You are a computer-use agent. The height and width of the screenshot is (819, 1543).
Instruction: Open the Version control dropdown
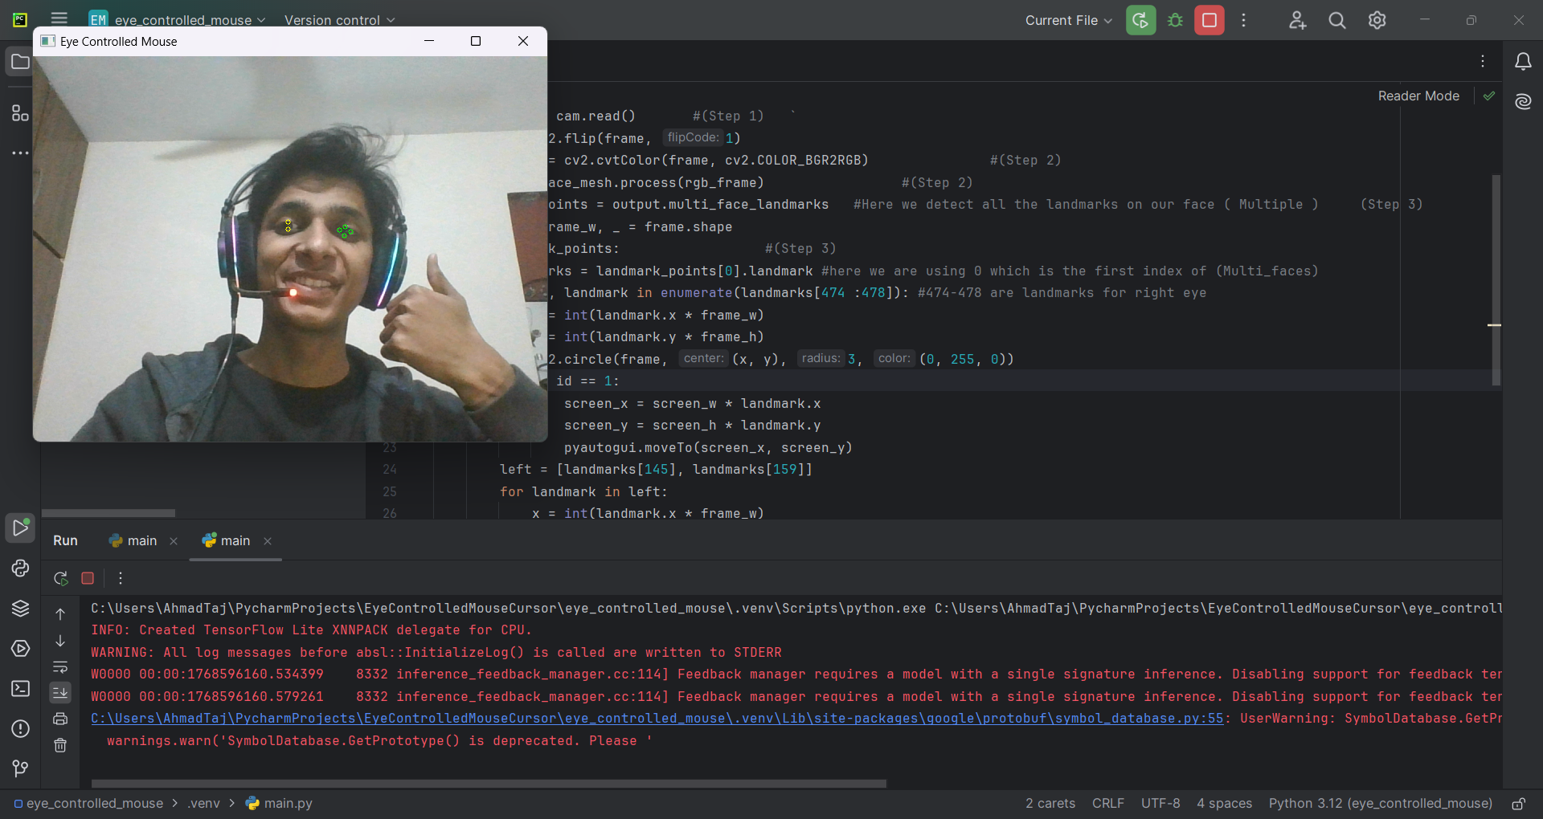[x=339, y=20]
